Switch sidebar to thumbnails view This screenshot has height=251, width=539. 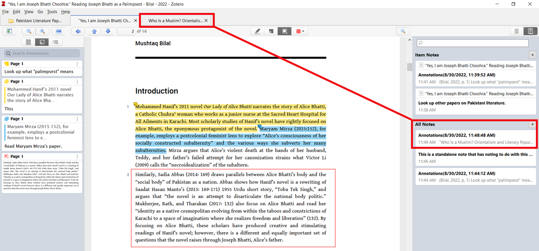28,42
